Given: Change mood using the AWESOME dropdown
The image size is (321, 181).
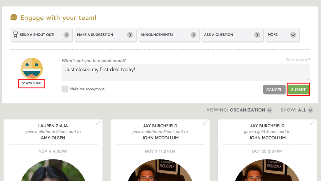Looking at the screenshot, I should pos(31,83).
